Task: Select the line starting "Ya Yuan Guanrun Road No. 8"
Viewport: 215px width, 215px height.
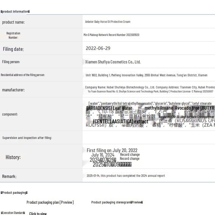Action: 150,91
